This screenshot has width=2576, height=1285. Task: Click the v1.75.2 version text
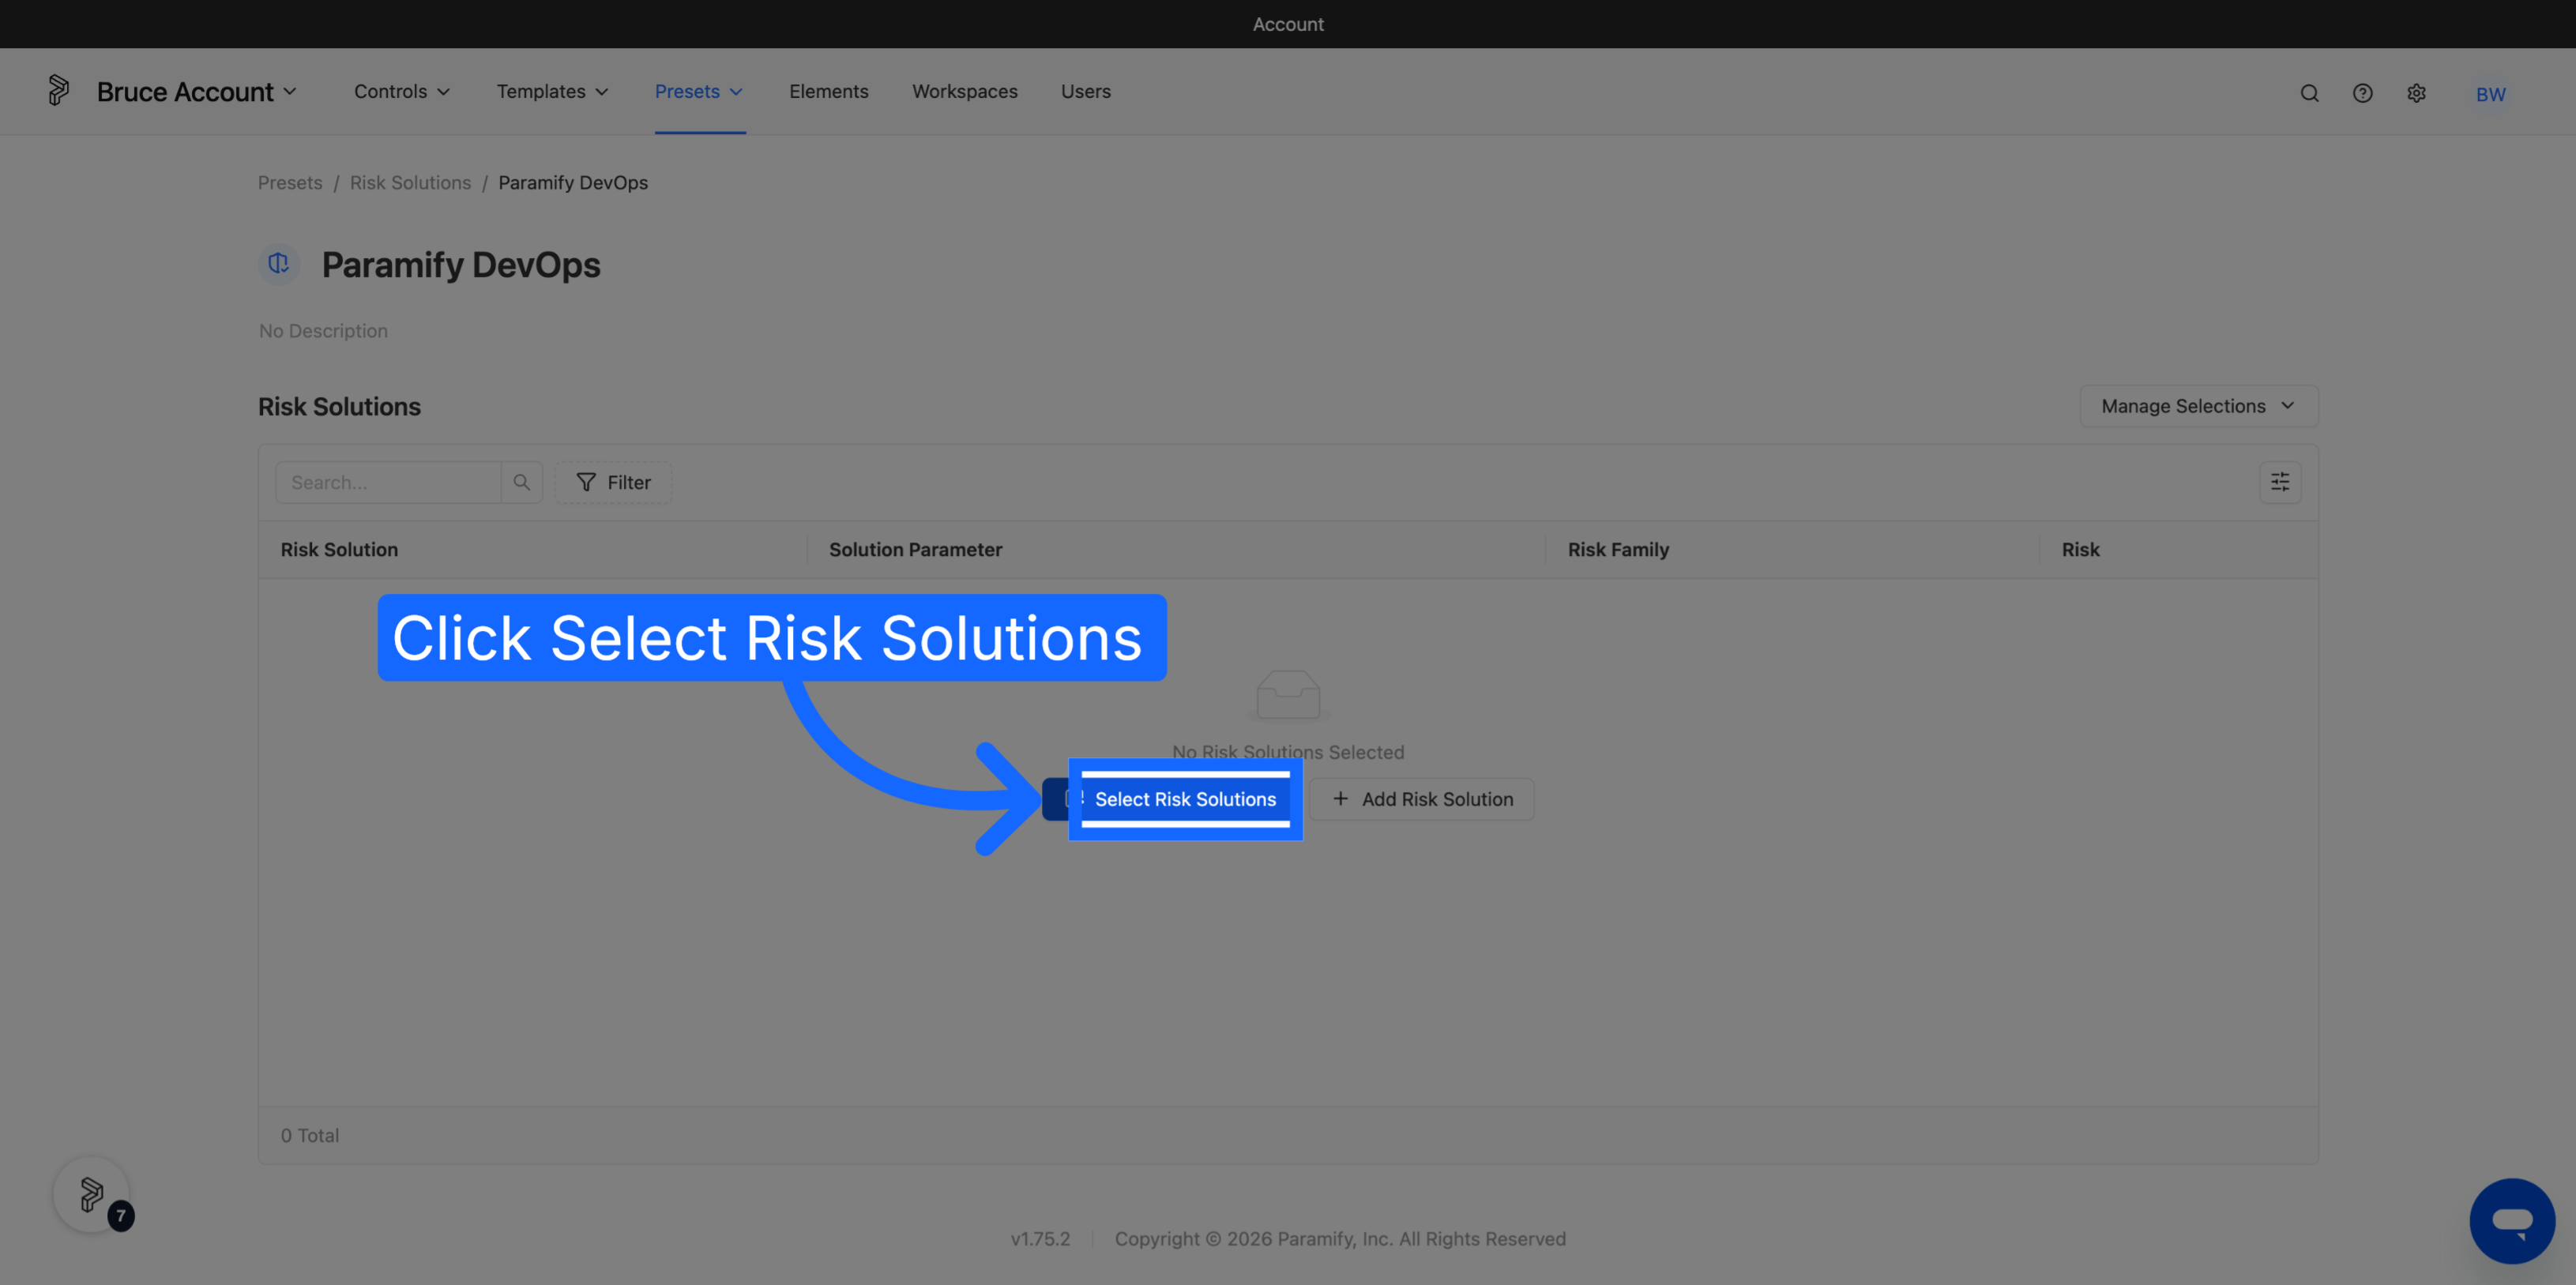point(1040,1238)
